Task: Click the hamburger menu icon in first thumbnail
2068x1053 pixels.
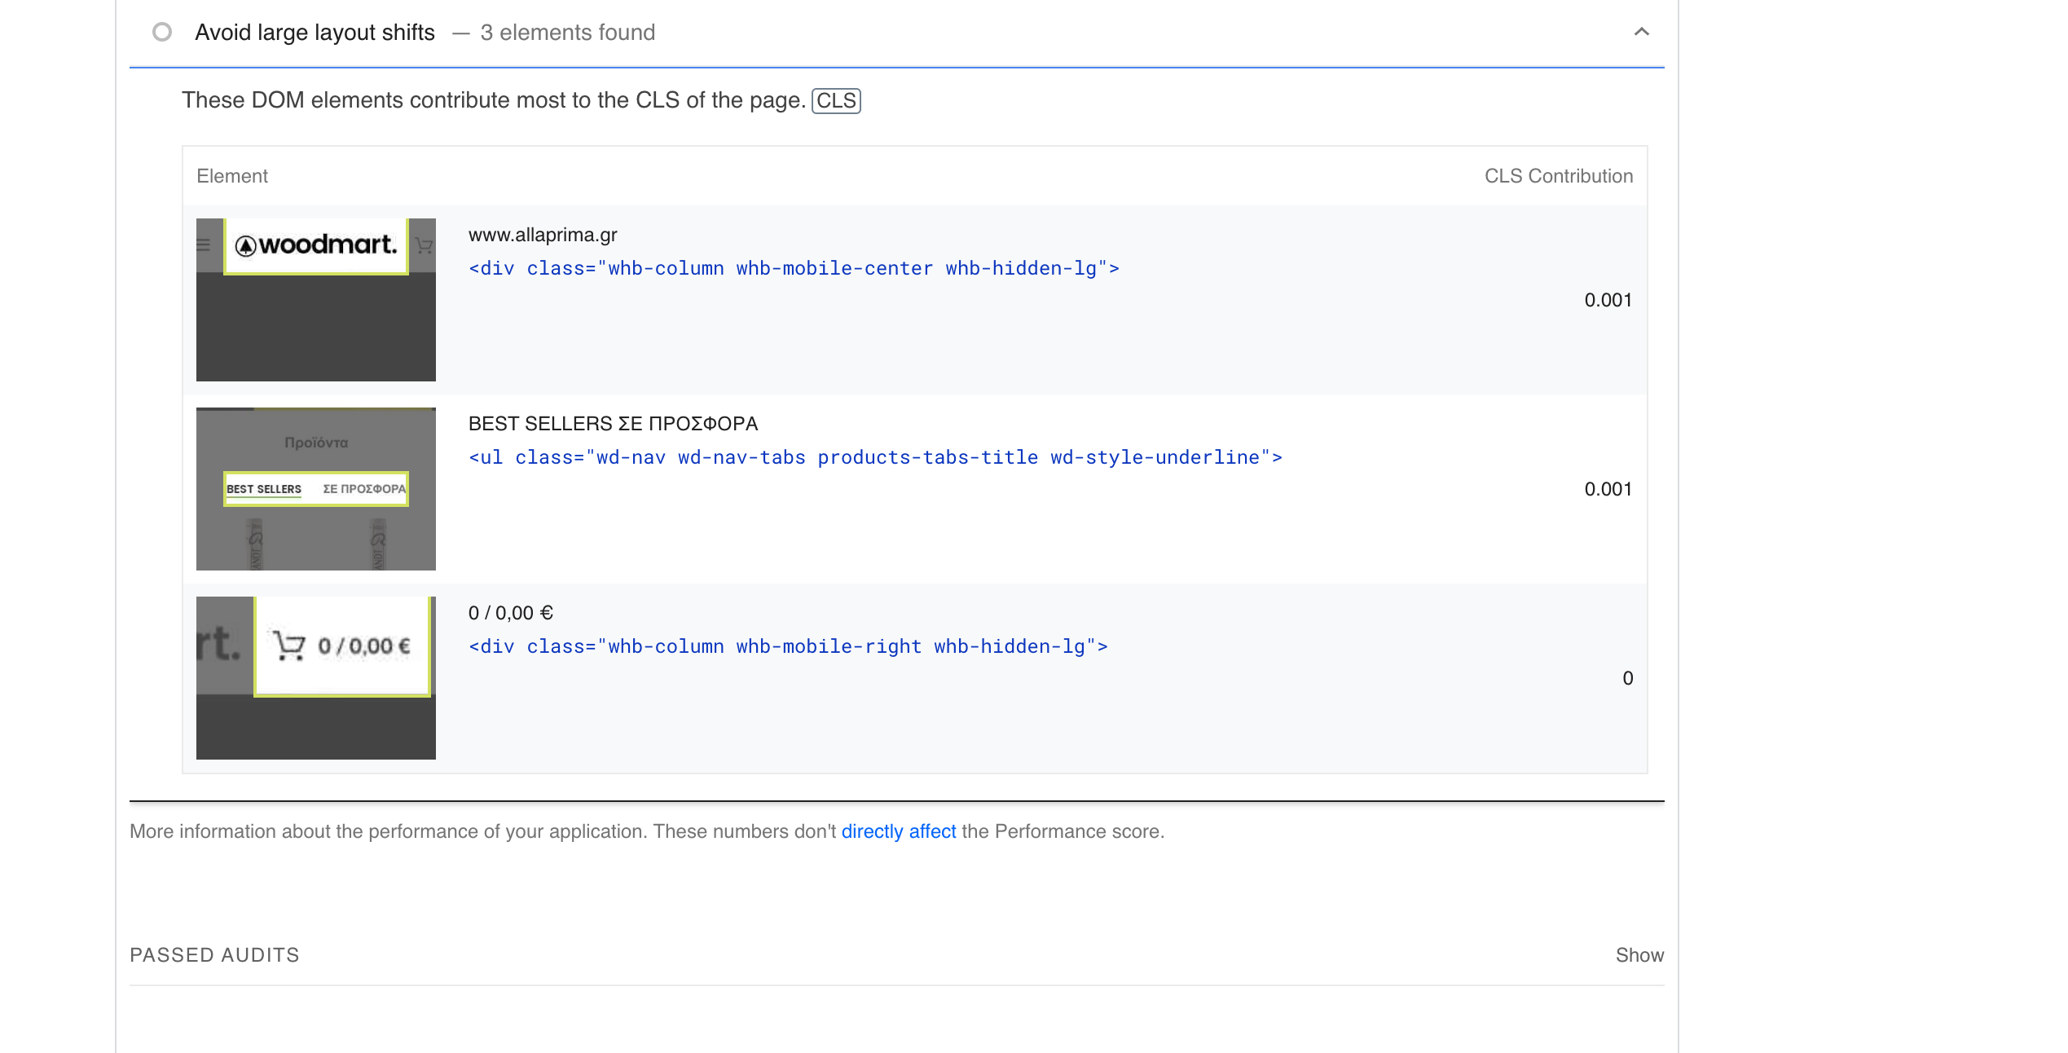Action: [204, 245]
